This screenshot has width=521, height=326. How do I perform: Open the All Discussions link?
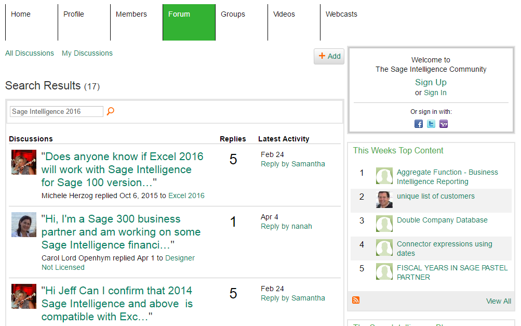tap(30, 53)
